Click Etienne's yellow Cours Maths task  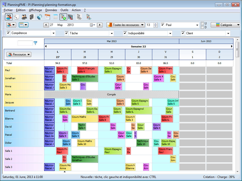point(85,118)
